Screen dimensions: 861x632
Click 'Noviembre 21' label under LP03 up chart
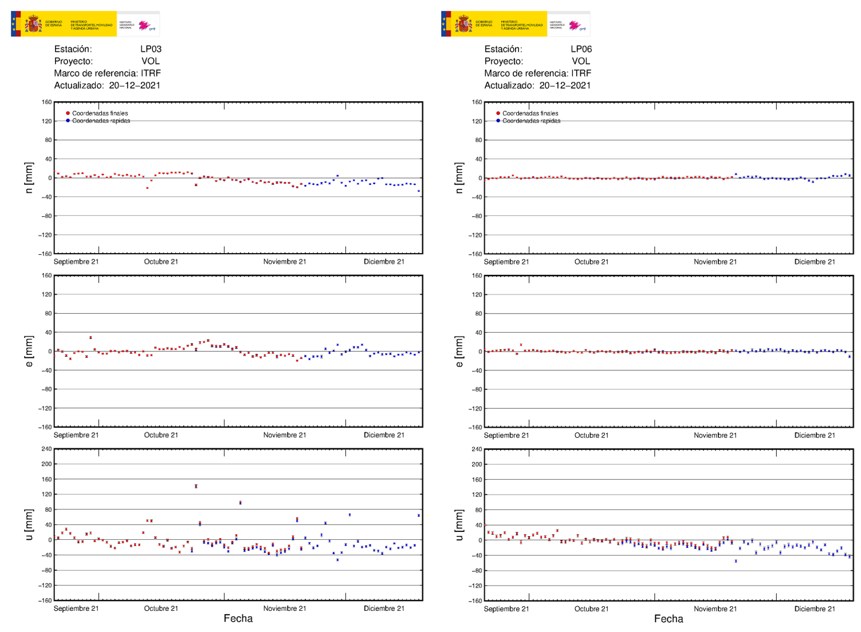pyautogui.click(x=285, y=609)
